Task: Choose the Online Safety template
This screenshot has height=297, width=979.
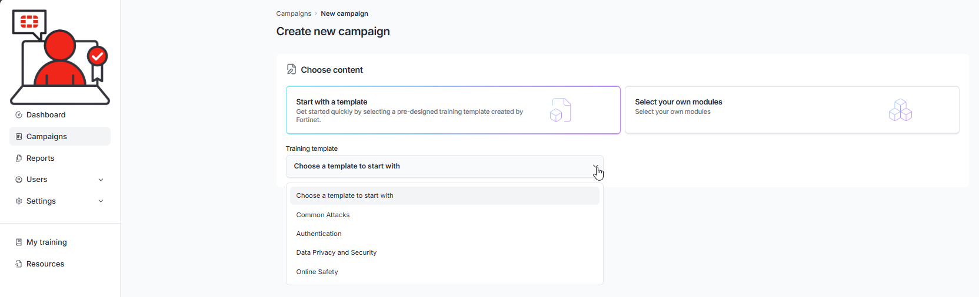Action: 317,272
